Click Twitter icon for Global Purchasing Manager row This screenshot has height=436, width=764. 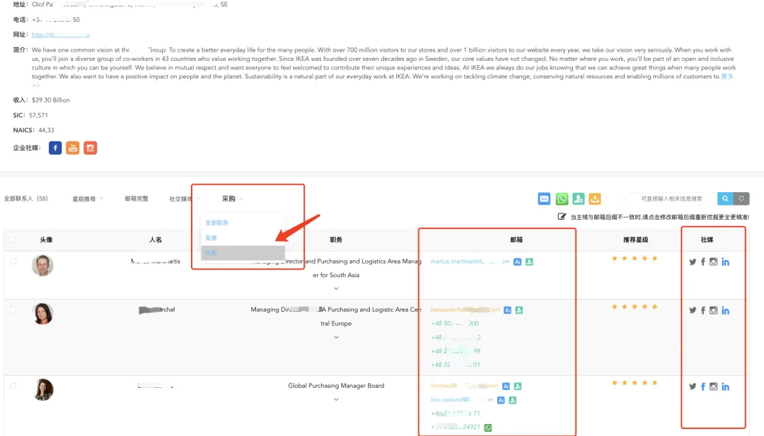point(693,387)
